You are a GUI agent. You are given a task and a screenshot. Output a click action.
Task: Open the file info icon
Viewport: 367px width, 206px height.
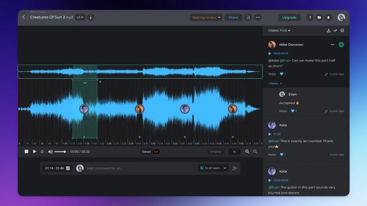click(x=91, y=17)
